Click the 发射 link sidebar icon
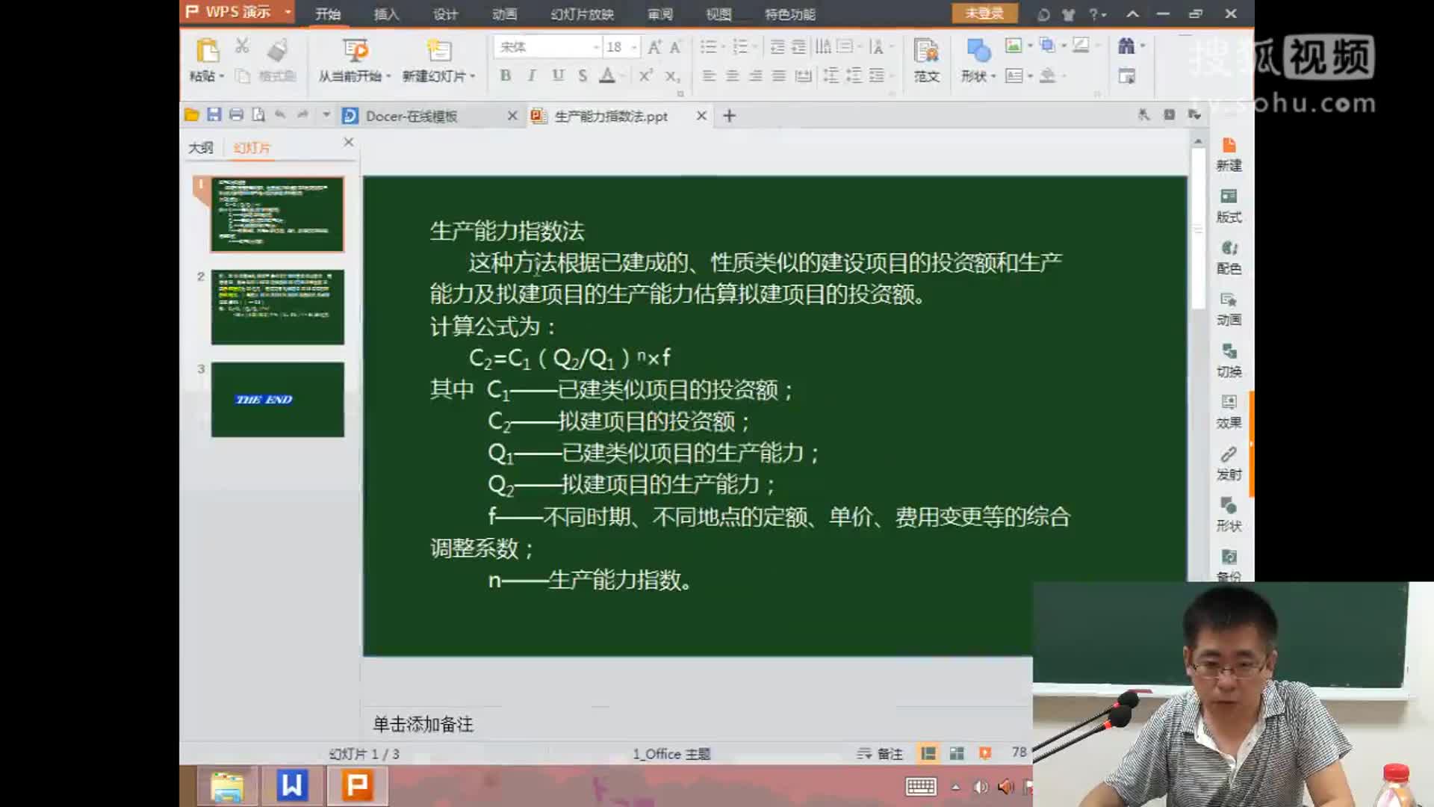 point(1229,454)
